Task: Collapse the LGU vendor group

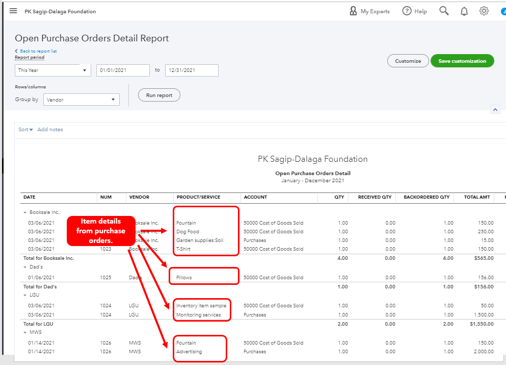Action: coord(25,295)
